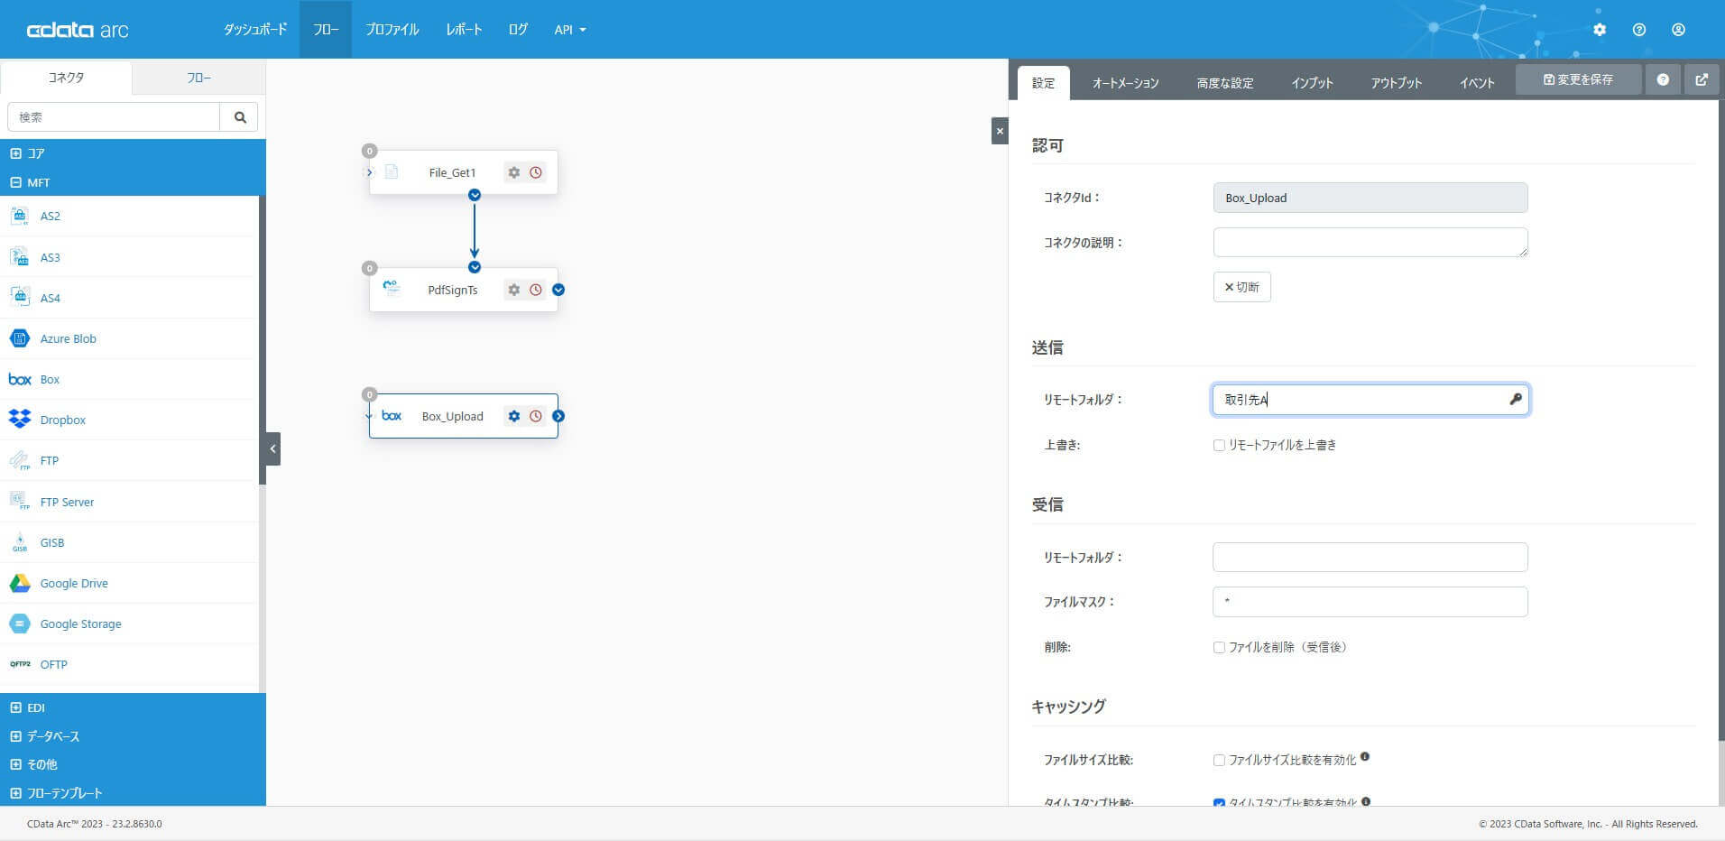This screenshot has height=841, width=1725.
Task: Click the 変更を保存 button
Action: coord(1578,79)
